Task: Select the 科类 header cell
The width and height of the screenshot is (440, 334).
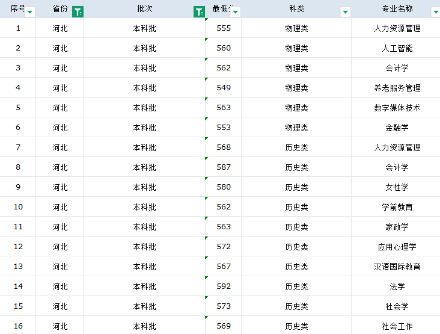Action: (296, 9)
